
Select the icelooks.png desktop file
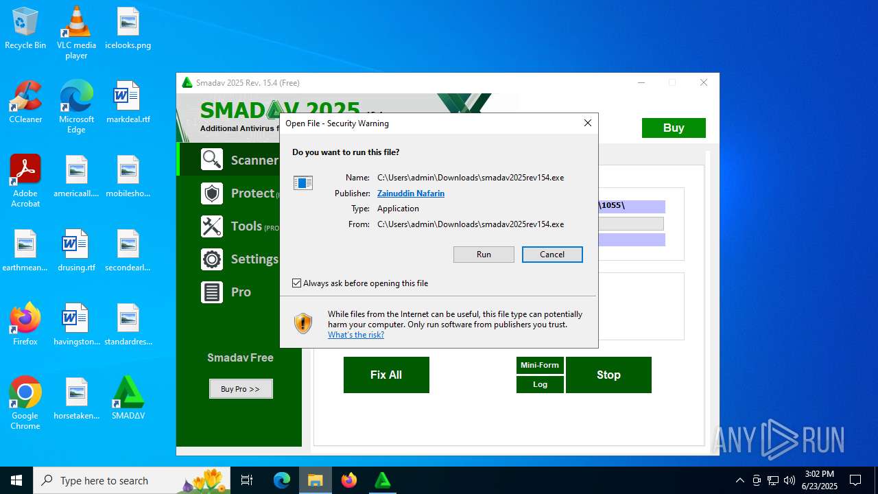pos(128,29)
